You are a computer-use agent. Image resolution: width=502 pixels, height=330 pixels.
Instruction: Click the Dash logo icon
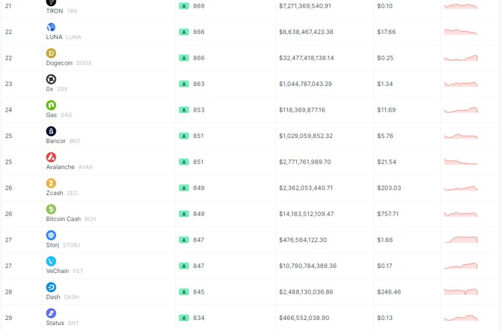point(51,287)
